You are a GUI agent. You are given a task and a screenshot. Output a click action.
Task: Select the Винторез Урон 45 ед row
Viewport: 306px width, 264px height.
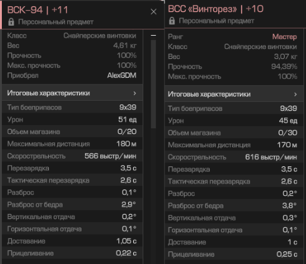pos(234,121)
